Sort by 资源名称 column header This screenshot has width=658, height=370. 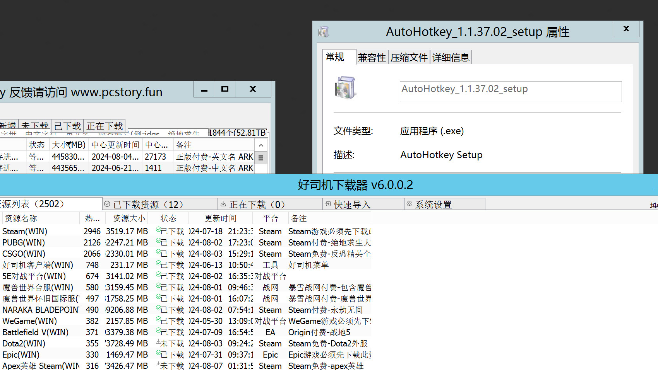(40, 218)
